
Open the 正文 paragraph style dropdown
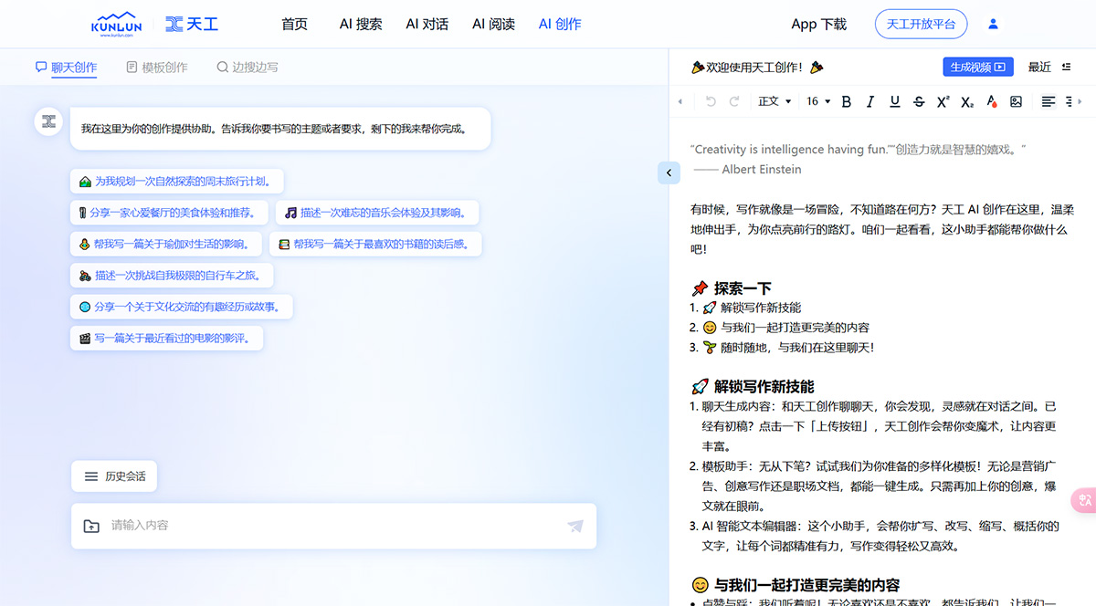click(775, 101)
